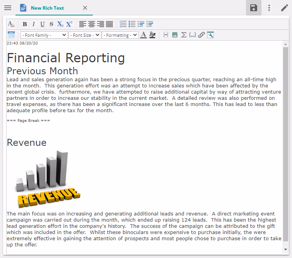
Task: Open the text color picker
Action: [x=143, y=35]
